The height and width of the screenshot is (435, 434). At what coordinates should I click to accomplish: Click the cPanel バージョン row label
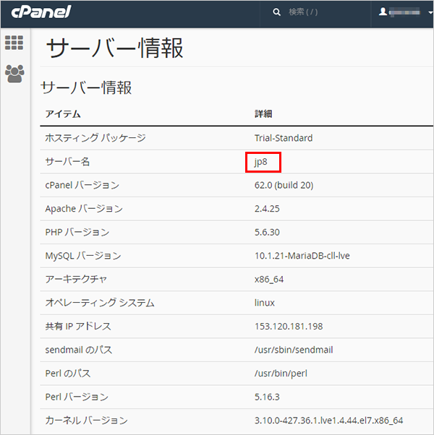[82, 186]
